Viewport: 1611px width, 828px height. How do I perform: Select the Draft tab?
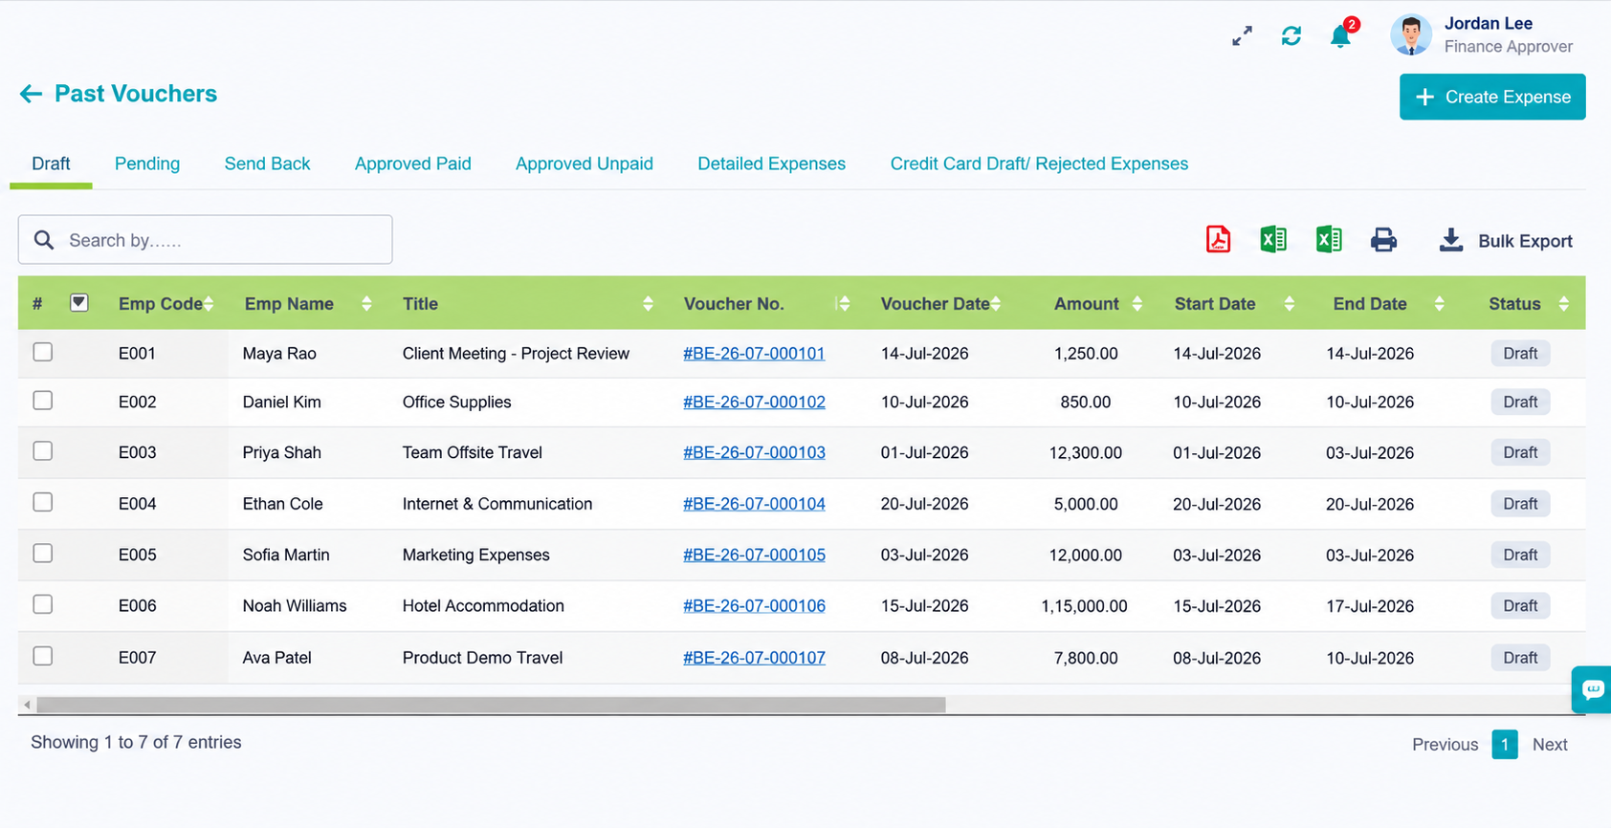[51, 163]
